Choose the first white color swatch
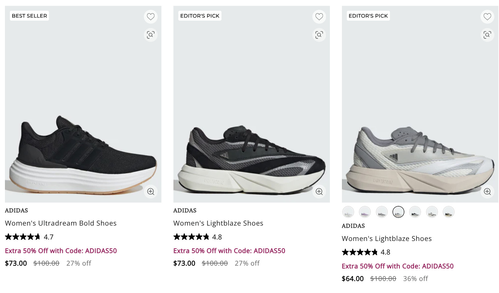This screenshot has width=499, height=293. 348,212
